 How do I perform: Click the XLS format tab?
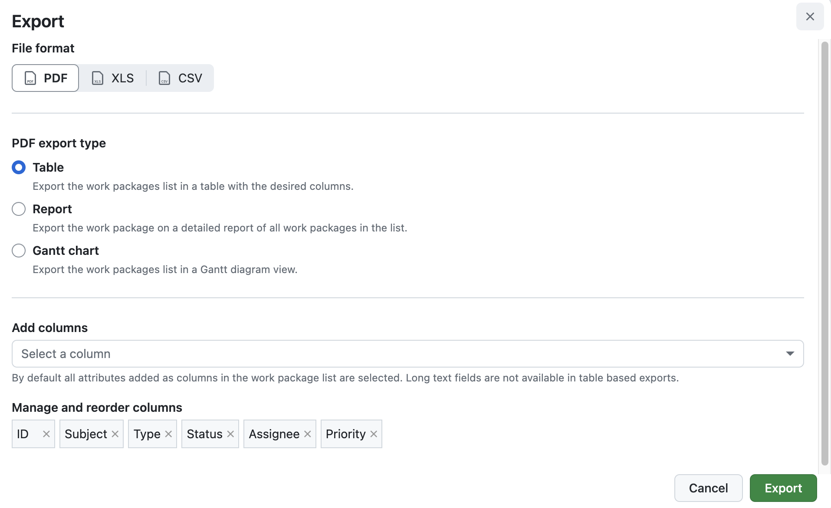[112, 78]
